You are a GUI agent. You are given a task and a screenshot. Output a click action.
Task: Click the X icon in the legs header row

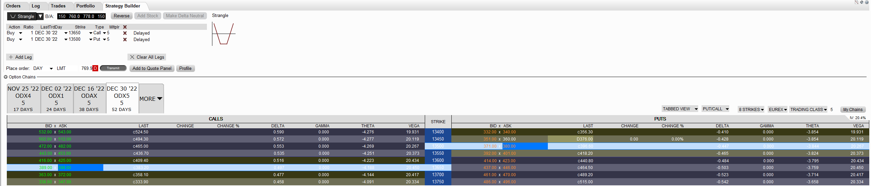125,27
